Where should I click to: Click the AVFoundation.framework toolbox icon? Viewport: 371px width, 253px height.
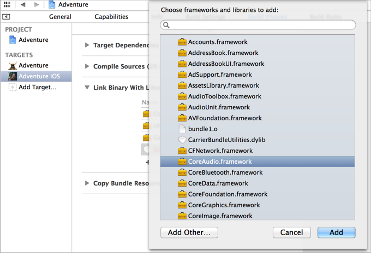tap(182, 118)
